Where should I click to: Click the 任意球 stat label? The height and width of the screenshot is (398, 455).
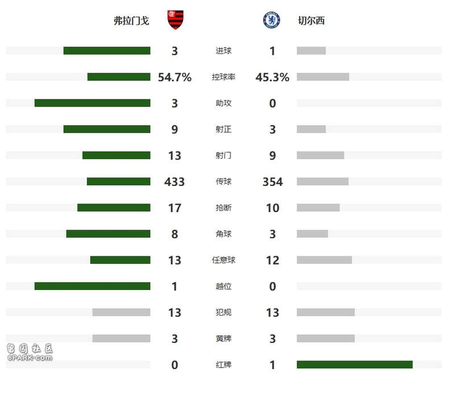click(x=224, y=260)
